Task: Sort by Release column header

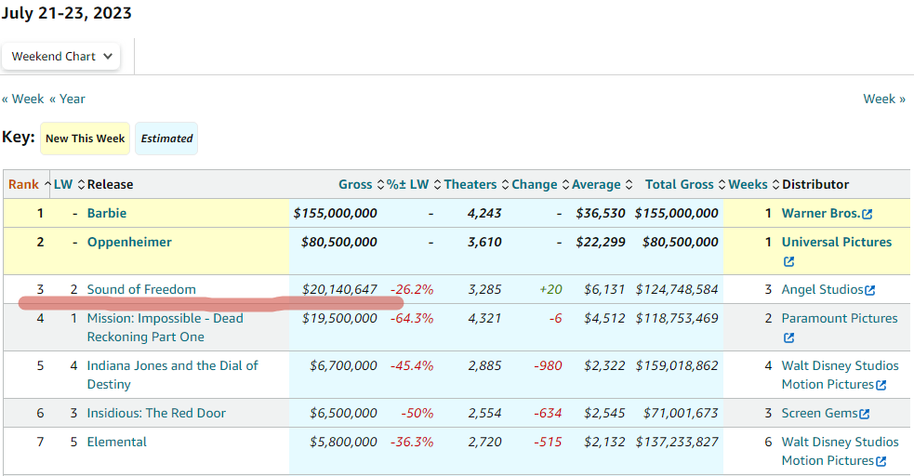Action: coord(110,185)
